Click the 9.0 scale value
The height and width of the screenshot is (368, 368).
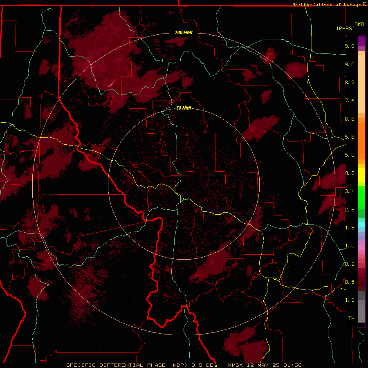pos(350,64)
